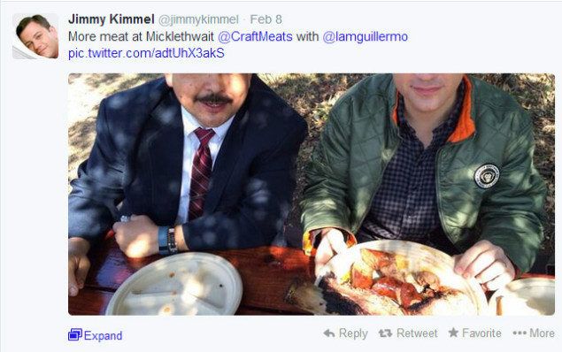This screenshot has height=352, width=562.
Task: Click the Favorite star icon
Action: [x=453, y=333]
